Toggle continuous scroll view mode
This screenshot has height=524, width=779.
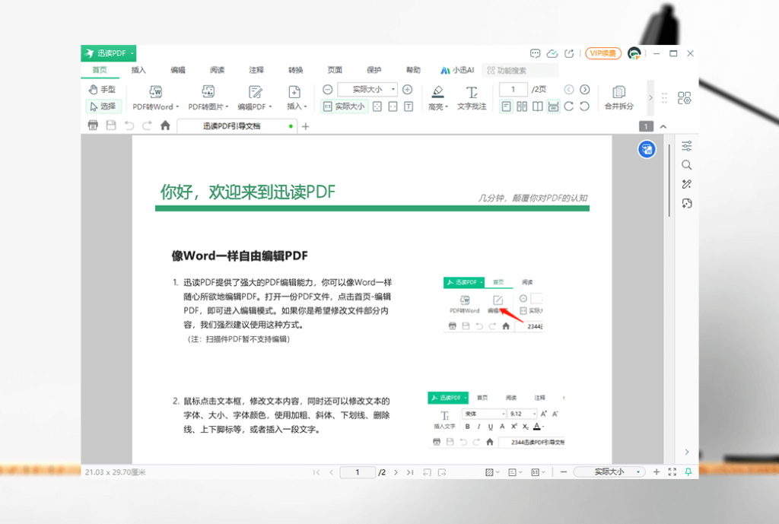(553, 106)
